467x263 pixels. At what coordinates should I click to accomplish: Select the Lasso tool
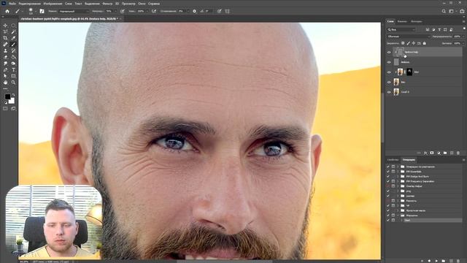[5, 32]
